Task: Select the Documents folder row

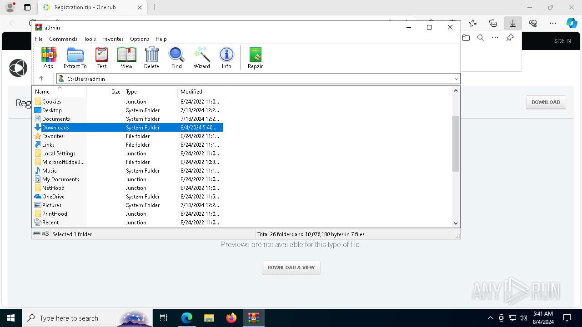Action: pyautogui.click(x=128, y=119)
